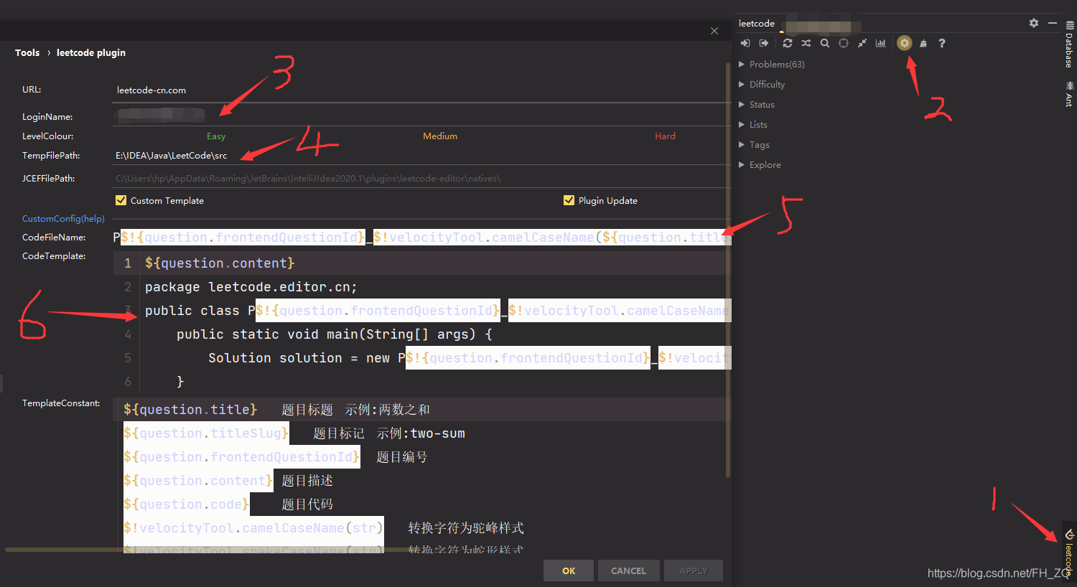Uncheck the Plugin Update option

[x=569, y=200]
